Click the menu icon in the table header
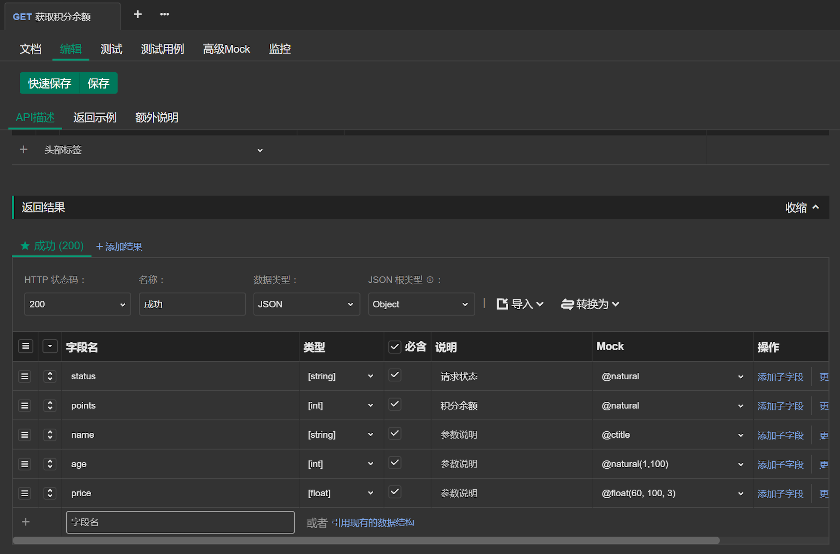840x554 pixels. click(x=26, y=346)
